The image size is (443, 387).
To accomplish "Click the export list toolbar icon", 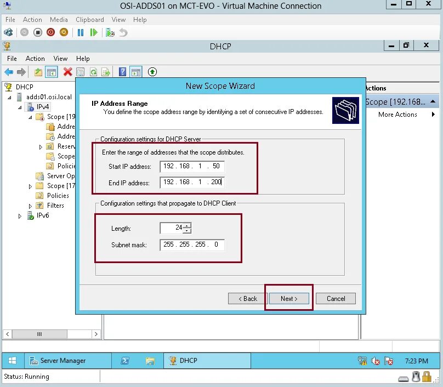I will [x=105, y=72].
